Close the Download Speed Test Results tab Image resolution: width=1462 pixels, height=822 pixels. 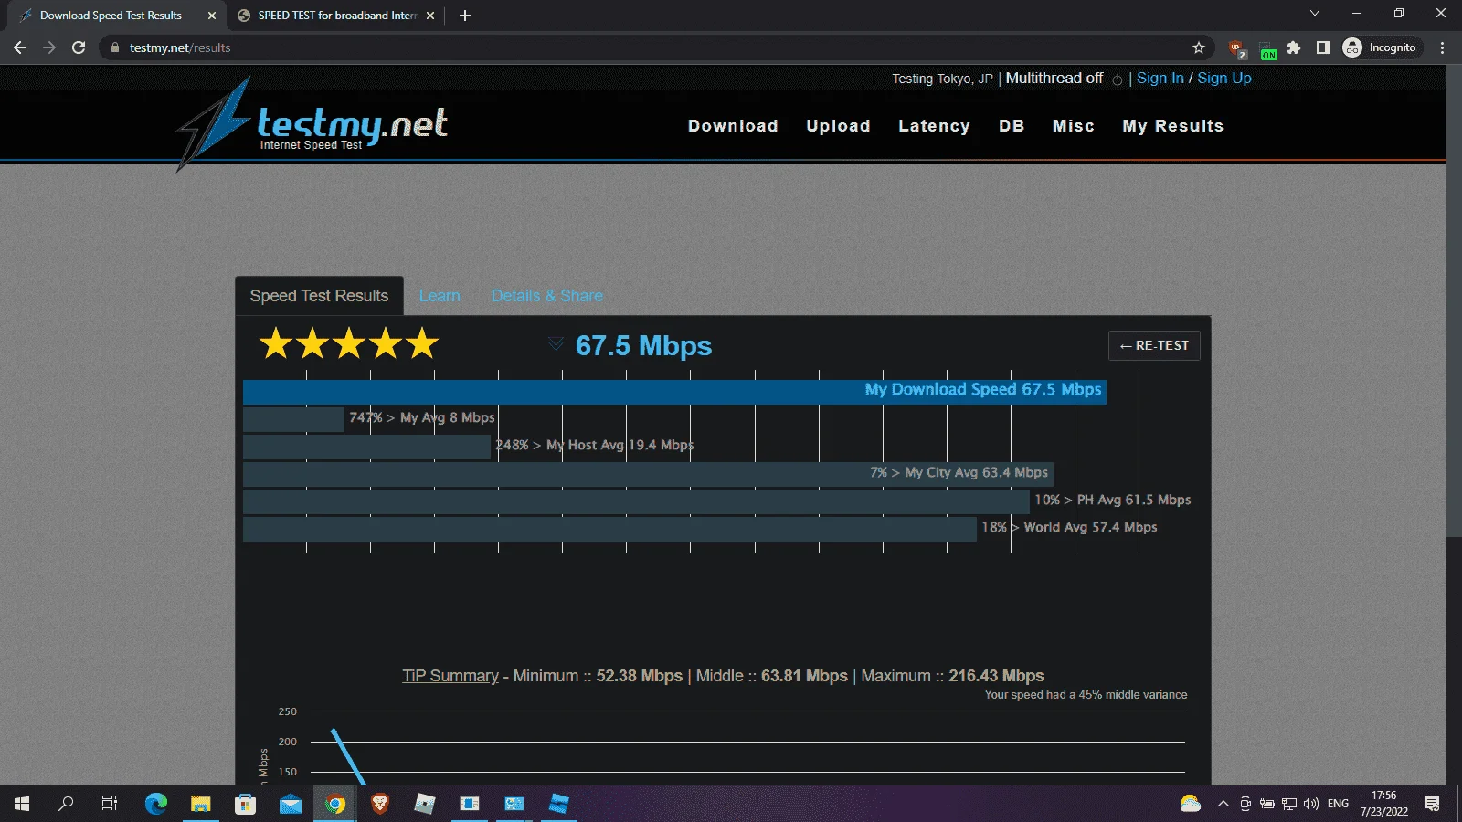(212, 16)
